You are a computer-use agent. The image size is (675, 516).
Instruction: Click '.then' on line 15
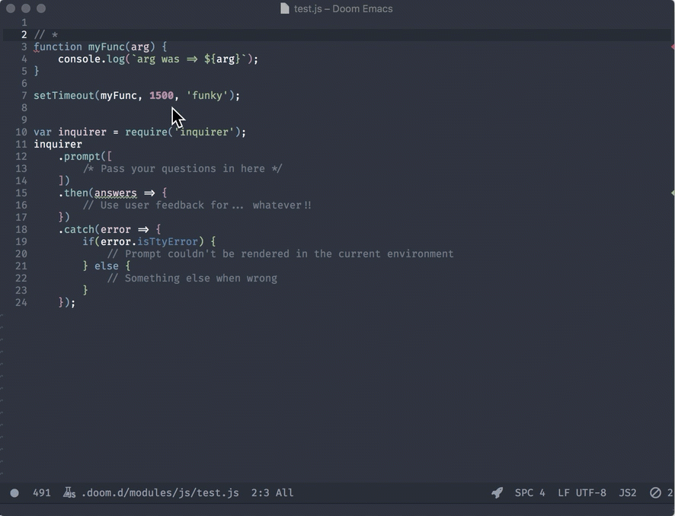pos(73,193)
